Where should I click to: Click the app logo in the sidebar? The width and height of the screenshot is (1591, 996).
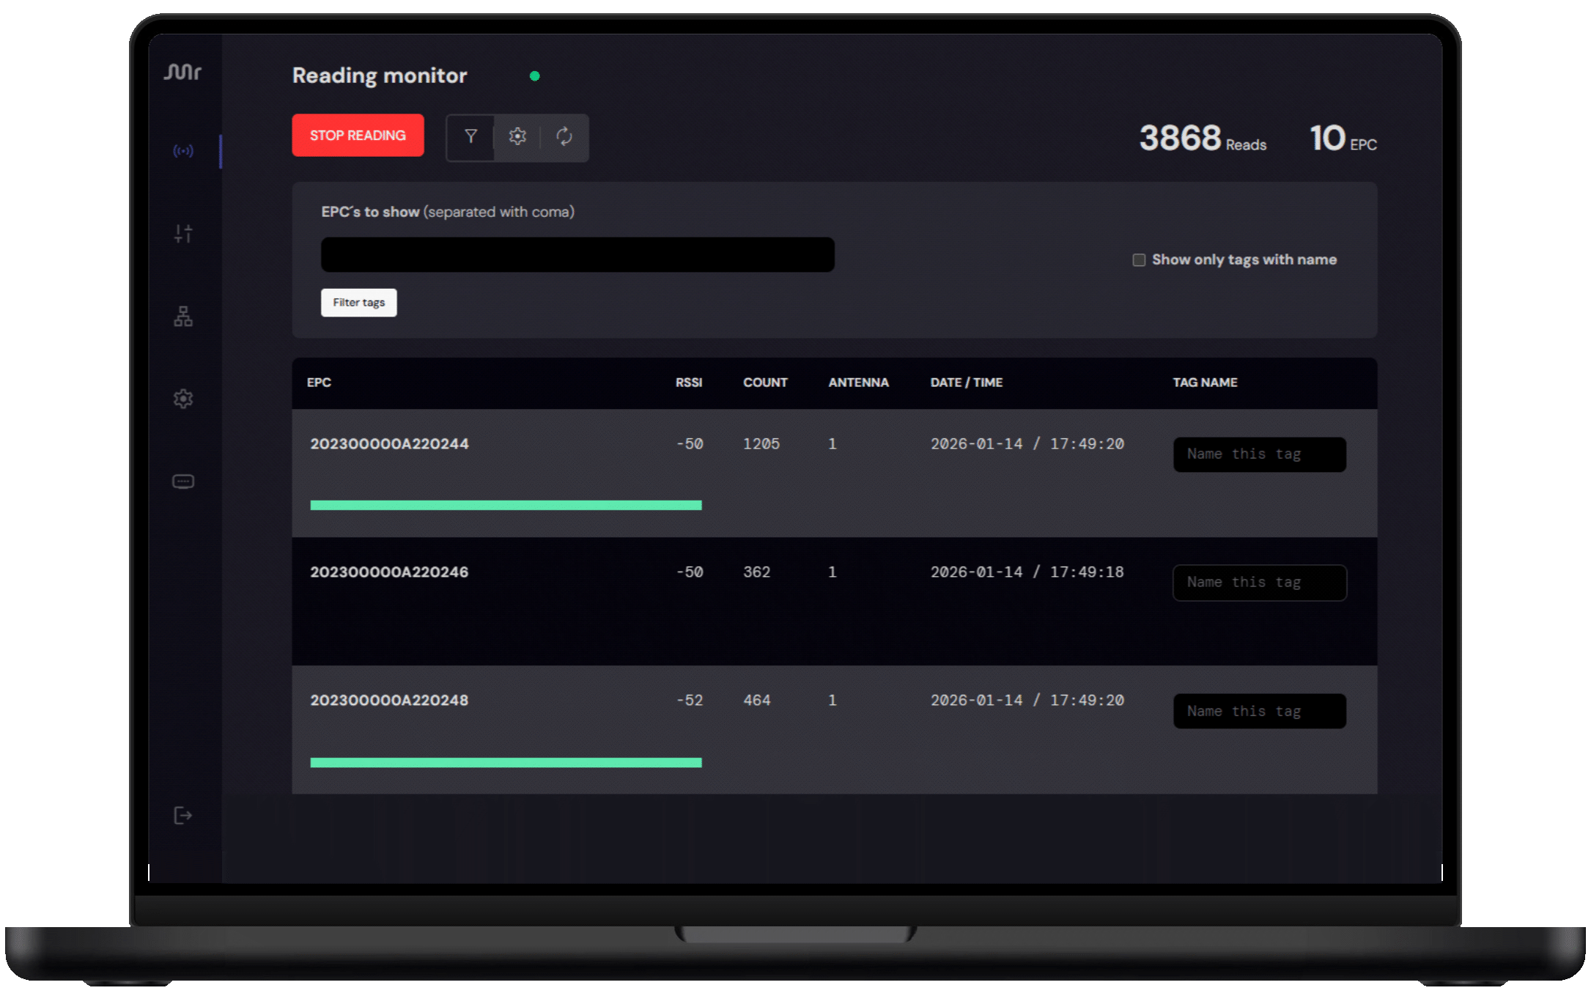182,72
